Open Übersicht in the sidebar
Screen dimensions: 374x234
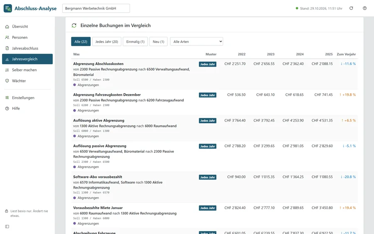[27, 27]
